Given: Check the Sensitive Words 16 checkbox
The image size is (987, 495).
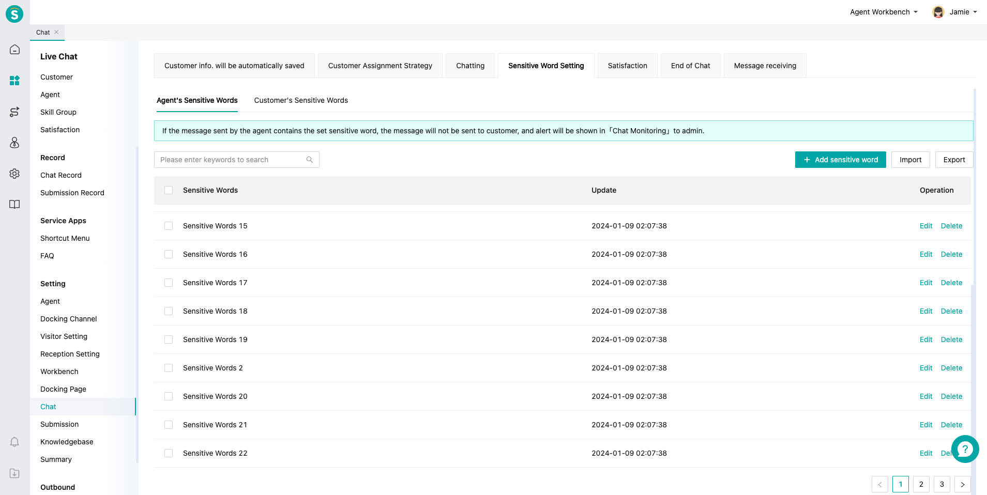Looking at the screenshot, I should pos(169,254).
